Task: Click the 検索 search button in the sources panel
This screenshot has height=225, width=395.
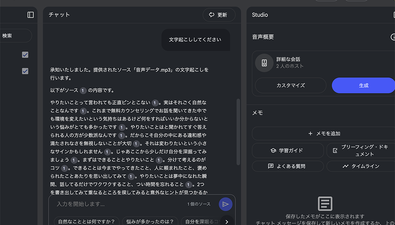Action: click(15, 36)
